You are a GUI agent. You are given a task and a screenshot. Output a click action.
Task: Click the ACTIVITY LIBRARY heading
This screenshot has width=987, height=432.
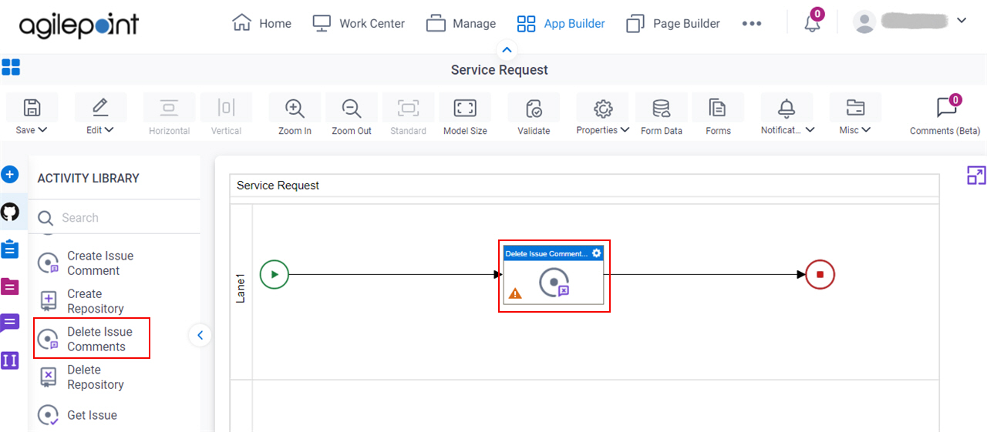pyautogui.click(x=89, y=178)
